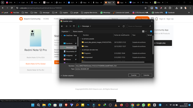Viewport: 193px width, 108px height.
Task: Select Redmi Note 12 Pro RU
Action: coord(36,70)
